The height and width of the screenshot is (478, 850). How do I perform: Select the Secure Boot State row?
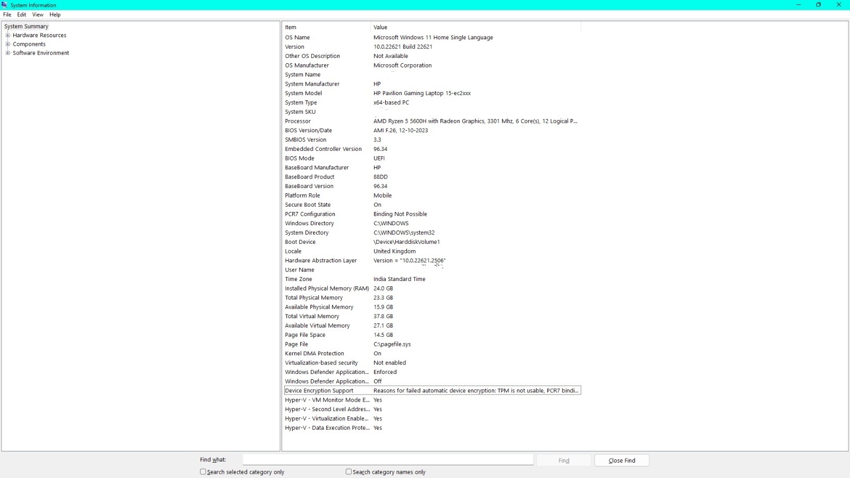(432, 204)
